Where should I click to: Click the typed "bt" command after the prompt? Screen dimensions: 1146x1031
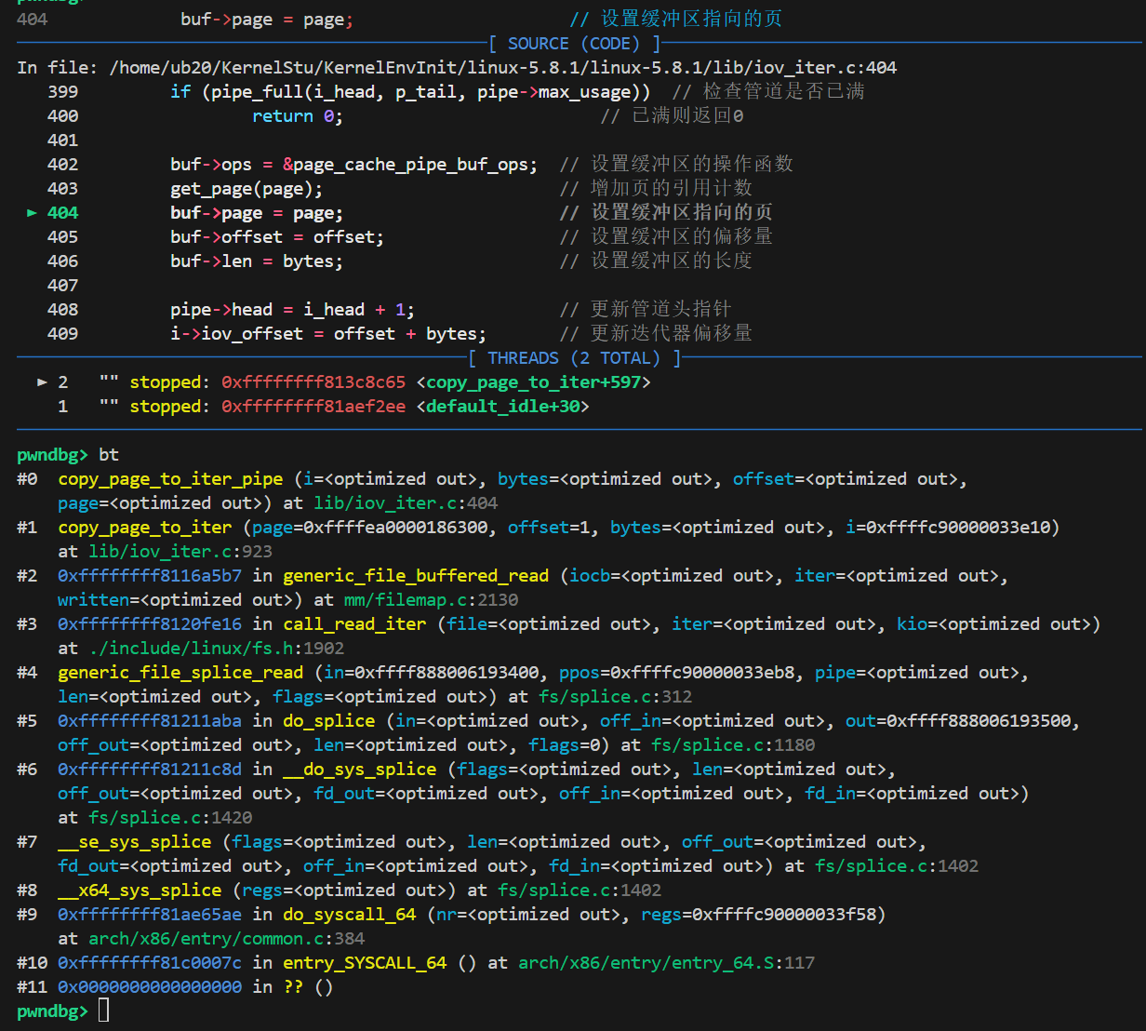[109, 455]
